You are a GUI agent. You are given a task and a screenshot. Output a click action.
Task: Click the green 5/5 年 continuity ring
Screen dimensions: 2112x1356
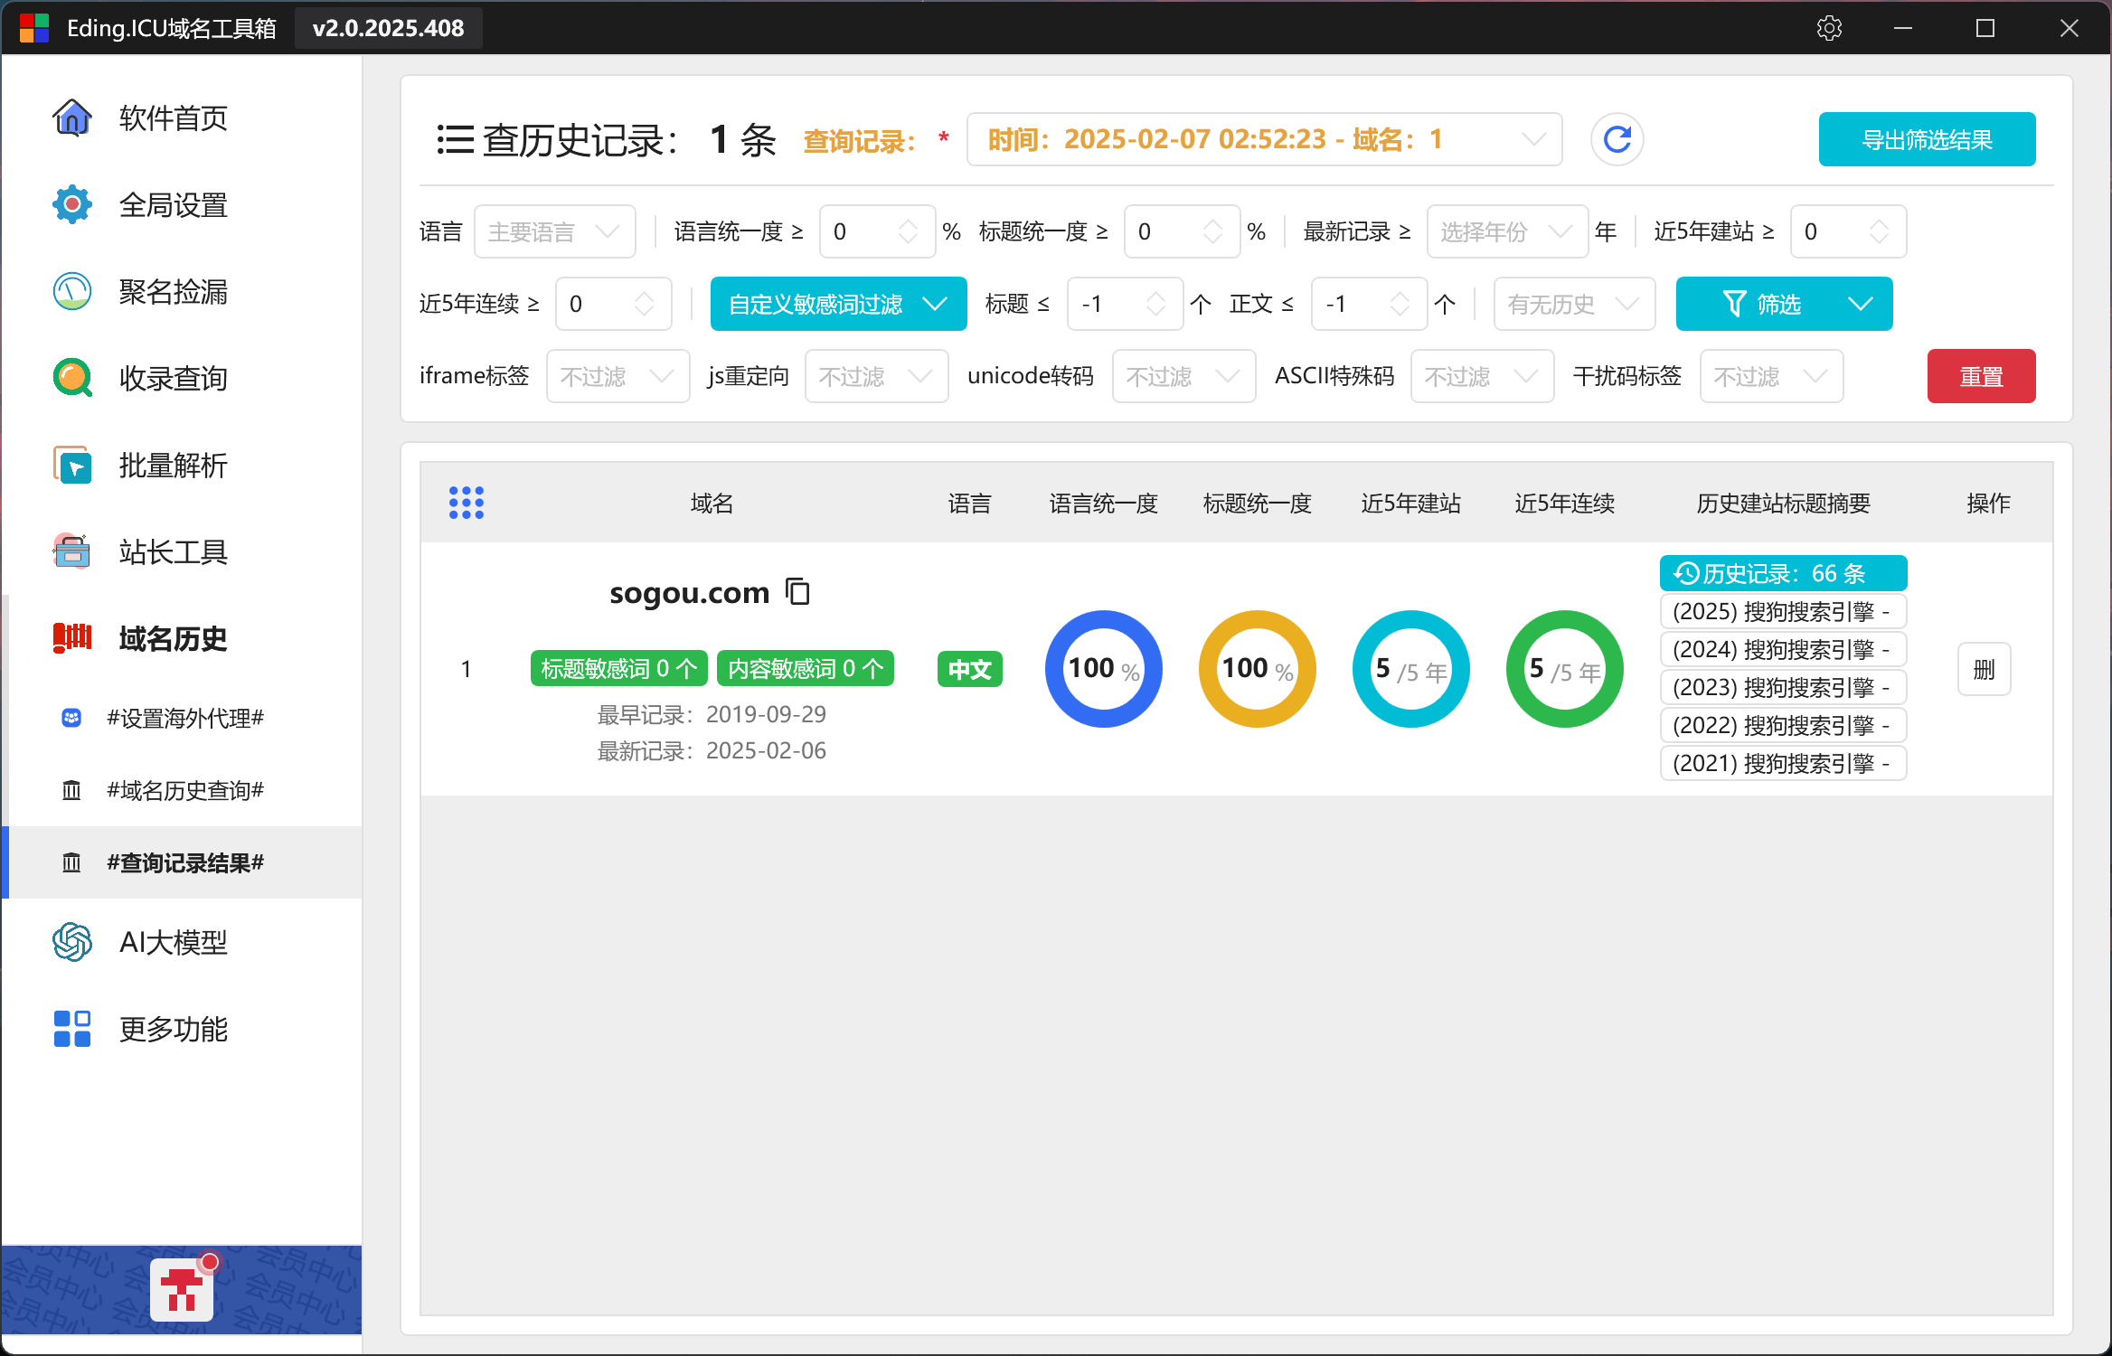pyautogui.click(x=1565, y=669)
